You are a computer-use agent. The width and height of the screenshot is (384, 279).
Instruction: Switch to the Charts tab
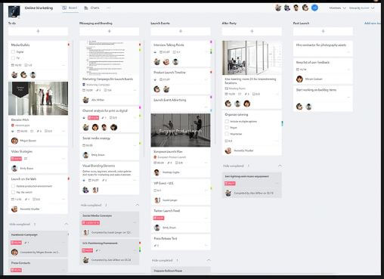coord(91,8)
